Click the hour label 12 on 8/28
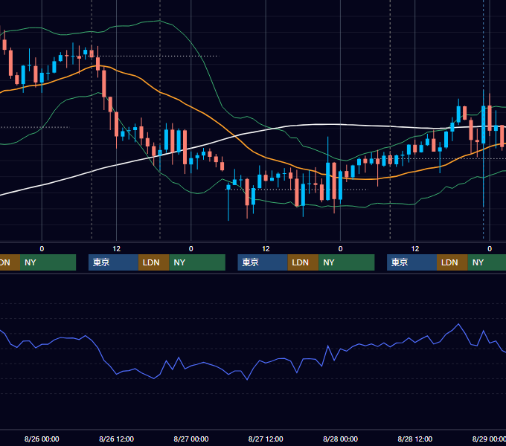Viewport: 506px width, 446px height. [415, 249]
